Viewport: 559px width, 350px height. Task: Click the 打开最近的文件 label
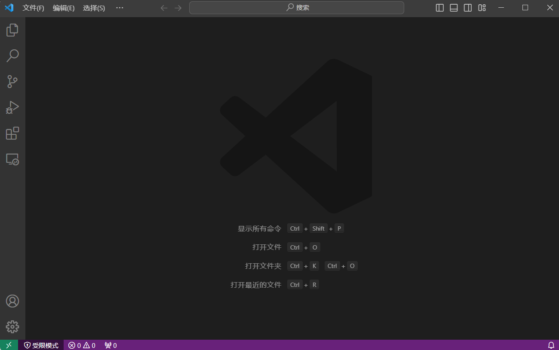256,285
